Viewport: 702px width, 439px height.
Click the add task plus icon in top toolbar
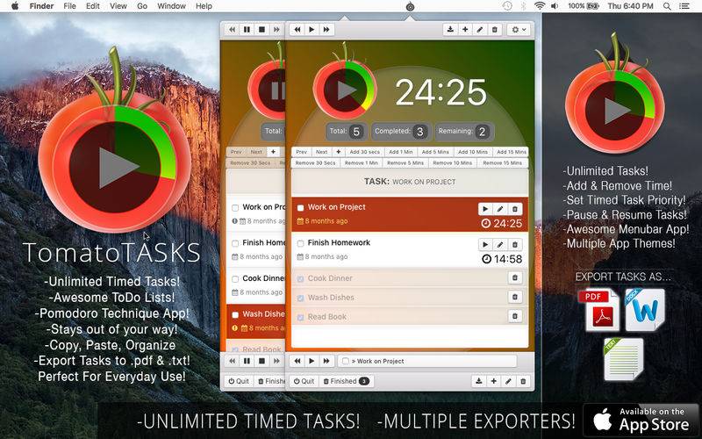click(465, 30)
